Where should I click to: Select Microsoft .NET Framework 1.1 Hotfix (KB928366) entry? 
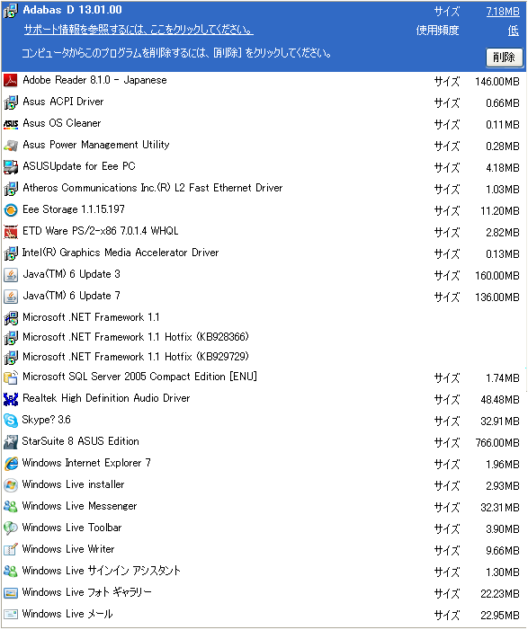click(264, 337)
